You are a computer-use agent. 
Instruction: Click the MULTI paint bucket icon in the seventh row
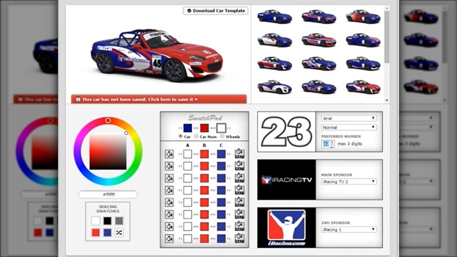click(x=240, y=226)
